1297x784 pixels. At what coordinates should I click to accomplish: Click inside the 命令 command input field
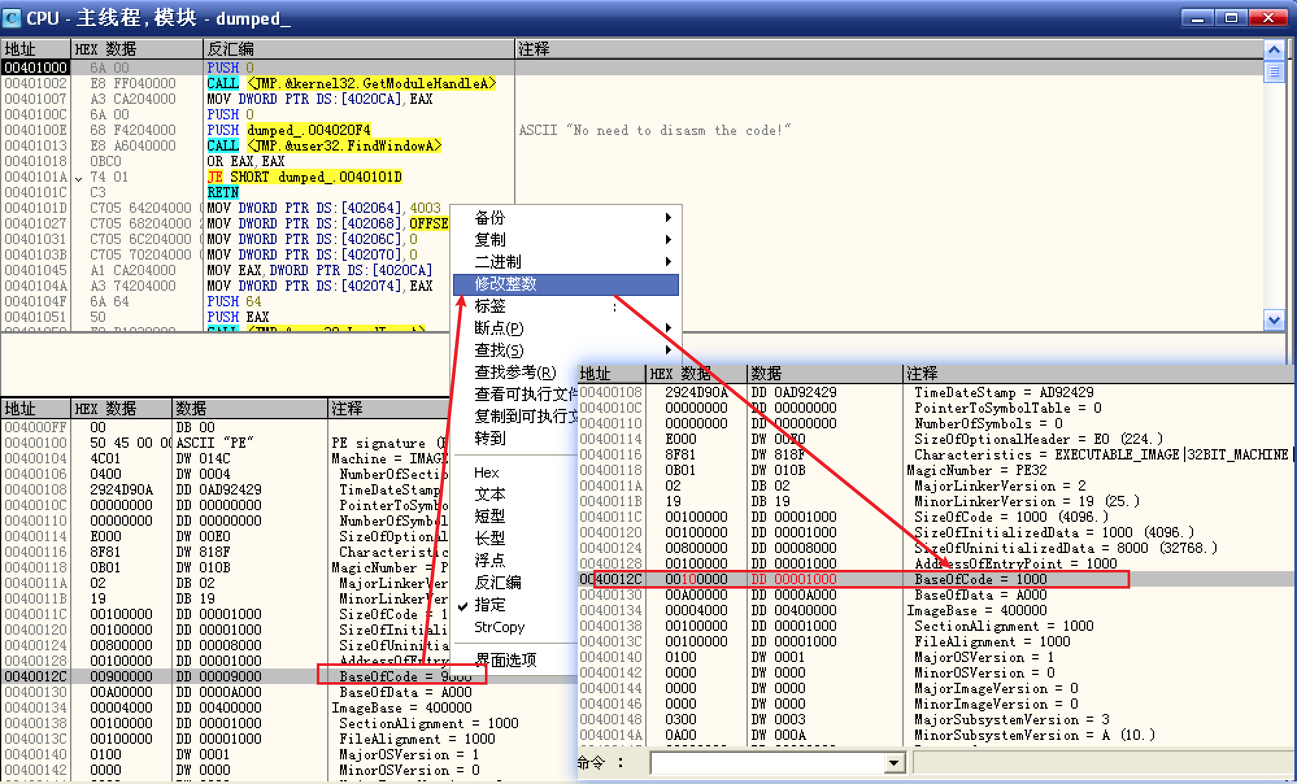tap(766, 763)
